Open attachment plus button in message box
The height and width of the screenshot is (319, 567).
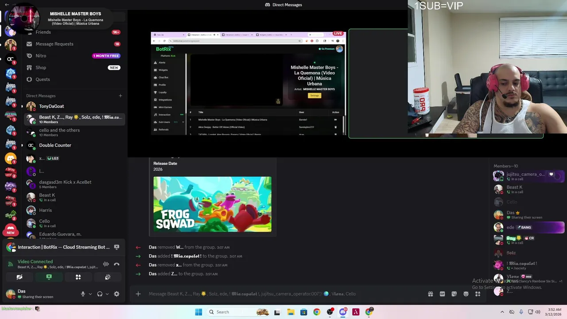tap(138, 294)
